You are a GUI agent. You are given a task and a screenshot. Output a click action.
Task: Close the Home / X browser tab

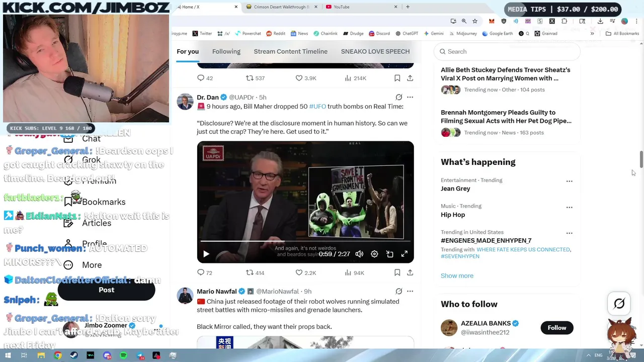point(236,7)
